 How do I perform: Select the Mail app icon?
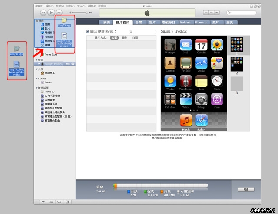(x=186, y=45)
